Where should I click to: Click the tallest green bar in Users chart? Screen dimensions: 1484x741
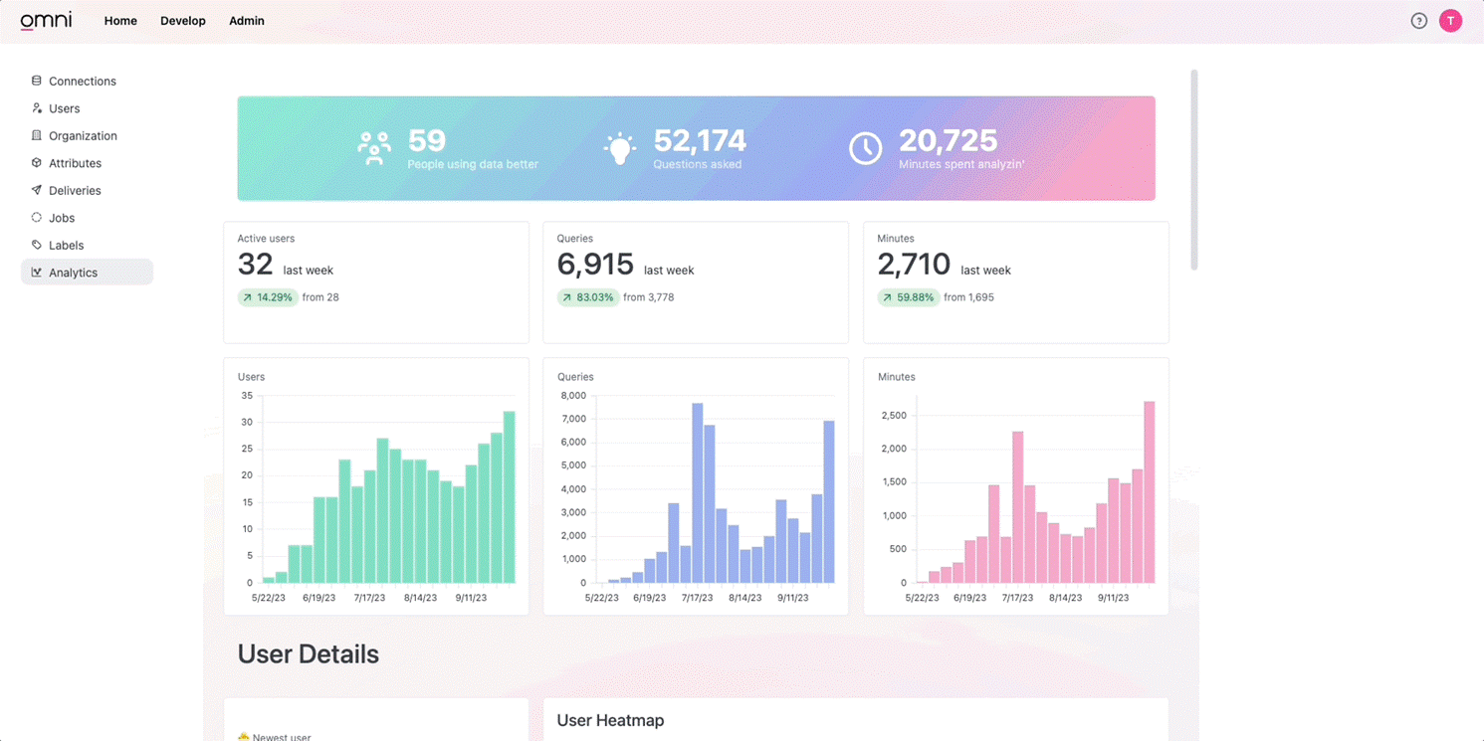click(509, 497)
